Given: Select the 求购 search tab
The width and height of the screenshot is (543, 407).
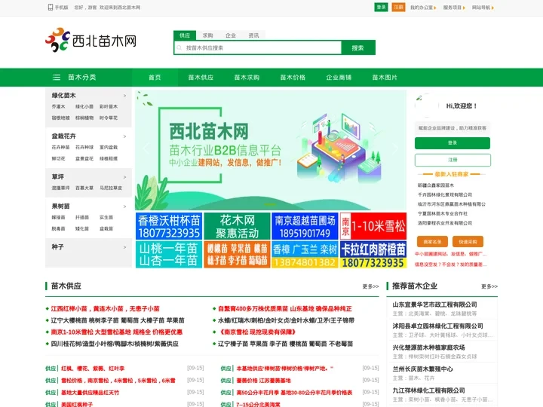Looking at the screenshot, I should [x=208, y=35].
